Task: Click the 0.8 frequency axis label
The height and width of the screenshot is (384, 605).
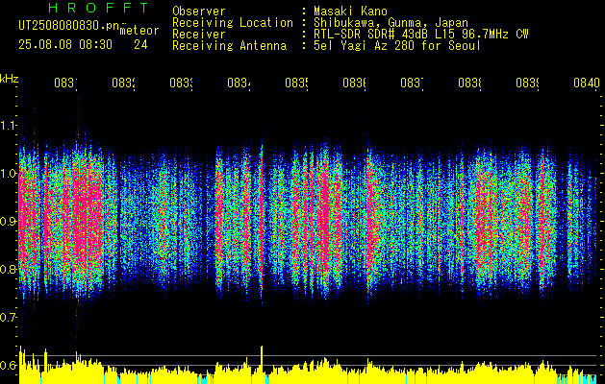Action: pyautogui.click(x=9, y=269)
